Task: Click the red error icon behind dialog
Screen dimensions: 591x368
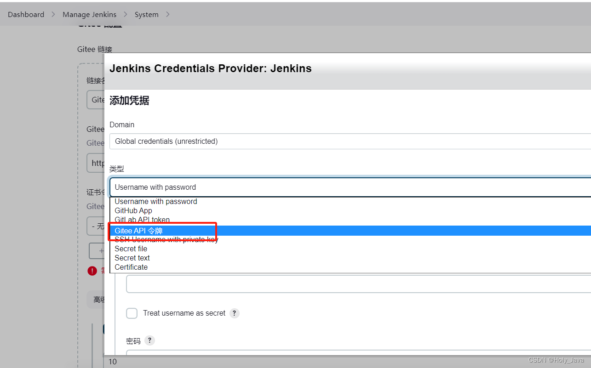Action: pyautogui.click(x=92, y=271)
